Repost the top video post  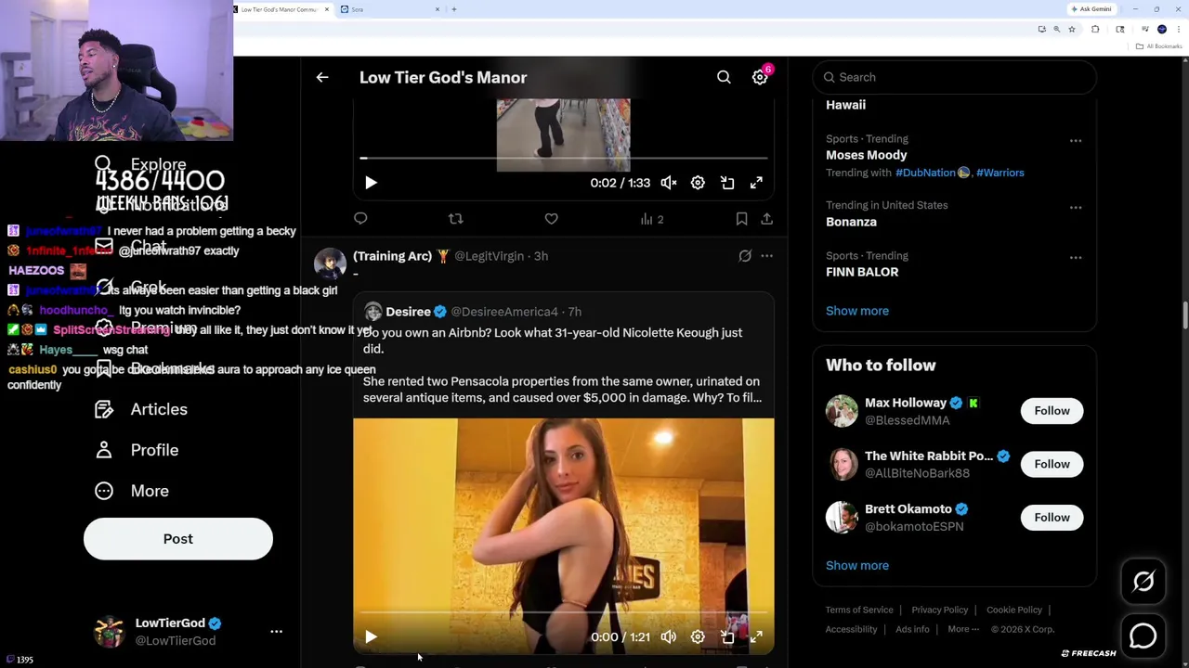(x=455, y=219)
